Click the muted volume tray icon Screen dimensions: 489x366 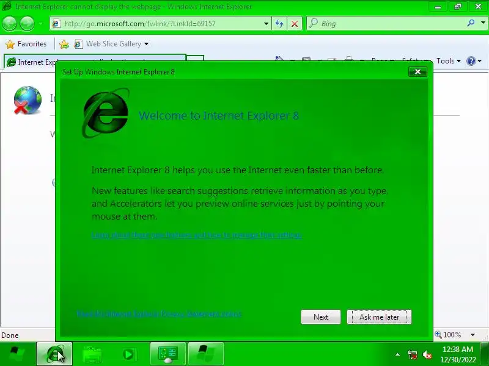tap(427, 354)
